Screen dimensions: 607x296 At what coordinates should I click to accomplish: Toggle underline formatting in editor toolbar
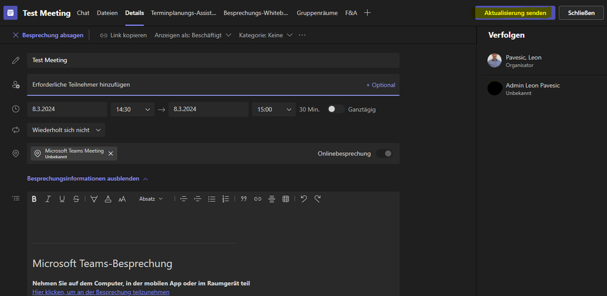click(62, 198)
